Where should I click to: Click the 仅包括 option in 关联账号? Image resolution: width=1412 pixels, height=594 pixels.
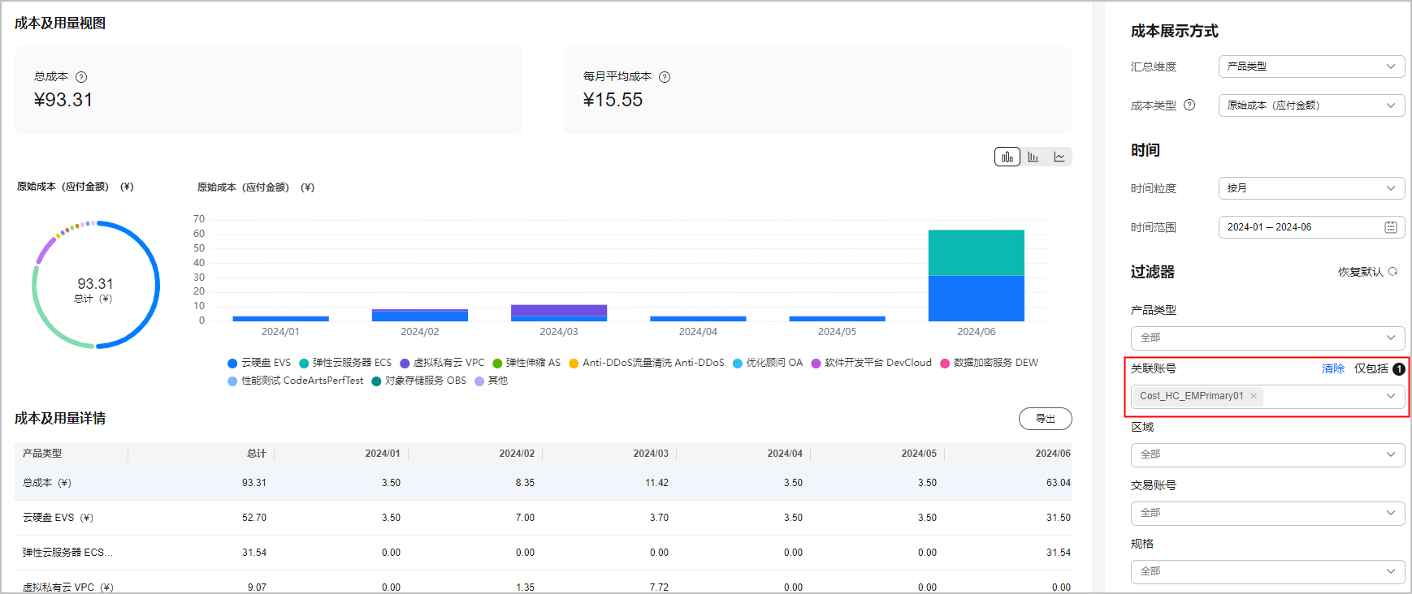(x=1371, y=368)
